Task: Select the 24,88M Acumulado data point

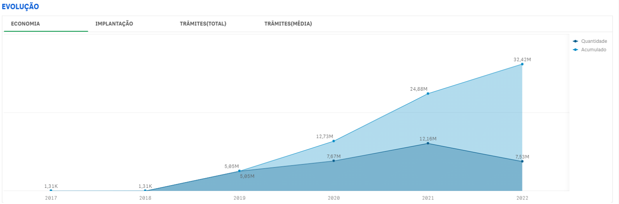Action: pyautogui.click(x=428, y=94)
